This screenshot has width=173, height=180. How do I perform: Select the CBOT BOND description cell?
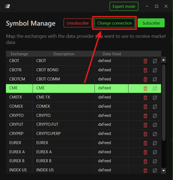[x=64, y=70]
